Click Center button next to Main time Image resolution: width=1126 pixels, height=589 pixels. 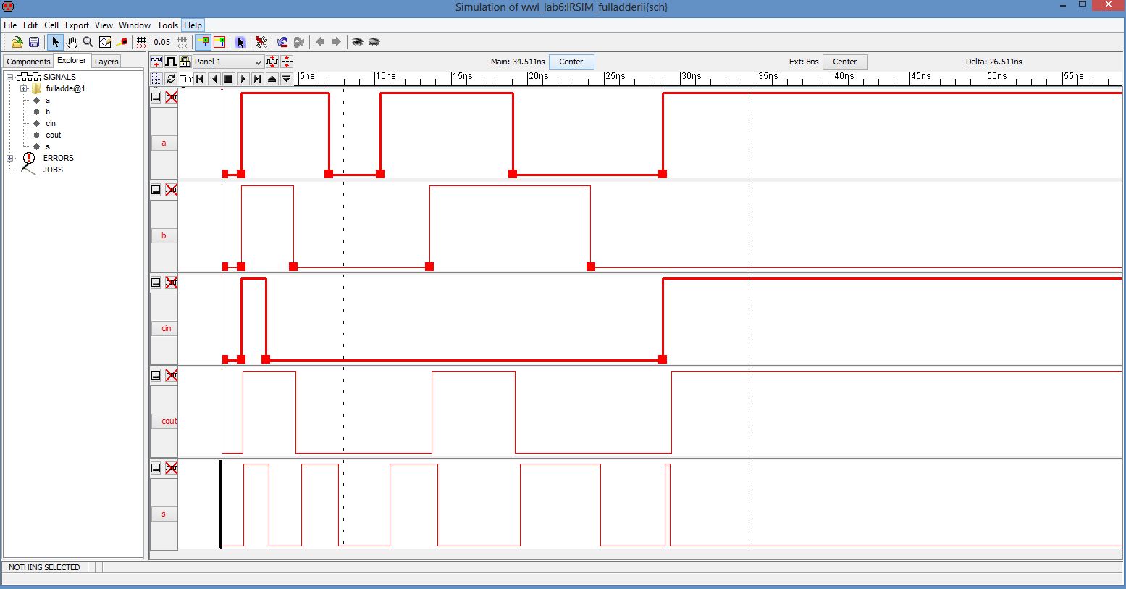click(571, 62)
